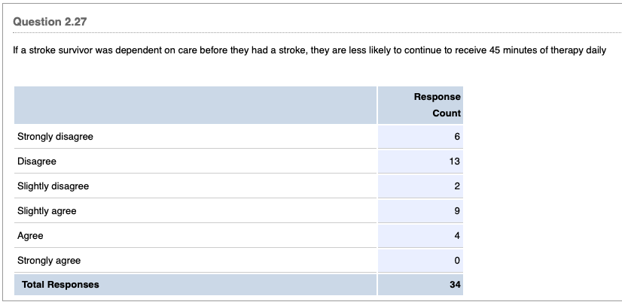Click the empty header cell above answer labels
The height and width of the screenshot is (305, 622).
(195, 105)
